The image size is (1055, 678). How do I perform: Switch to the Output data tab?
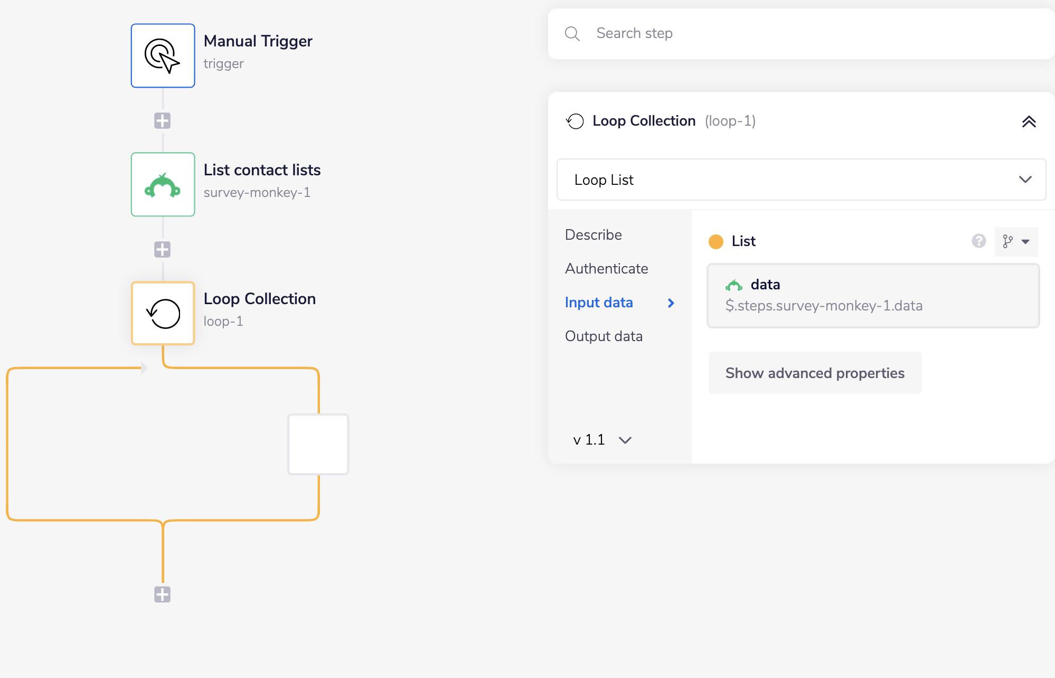(x=604, y=336)
